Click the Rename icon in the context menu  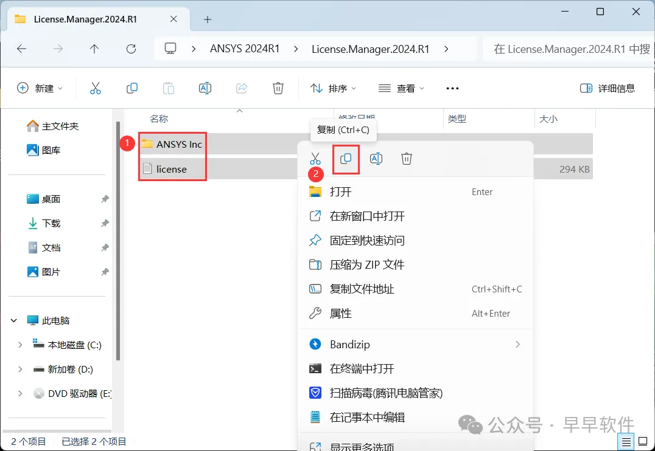(x=376, y=159)
